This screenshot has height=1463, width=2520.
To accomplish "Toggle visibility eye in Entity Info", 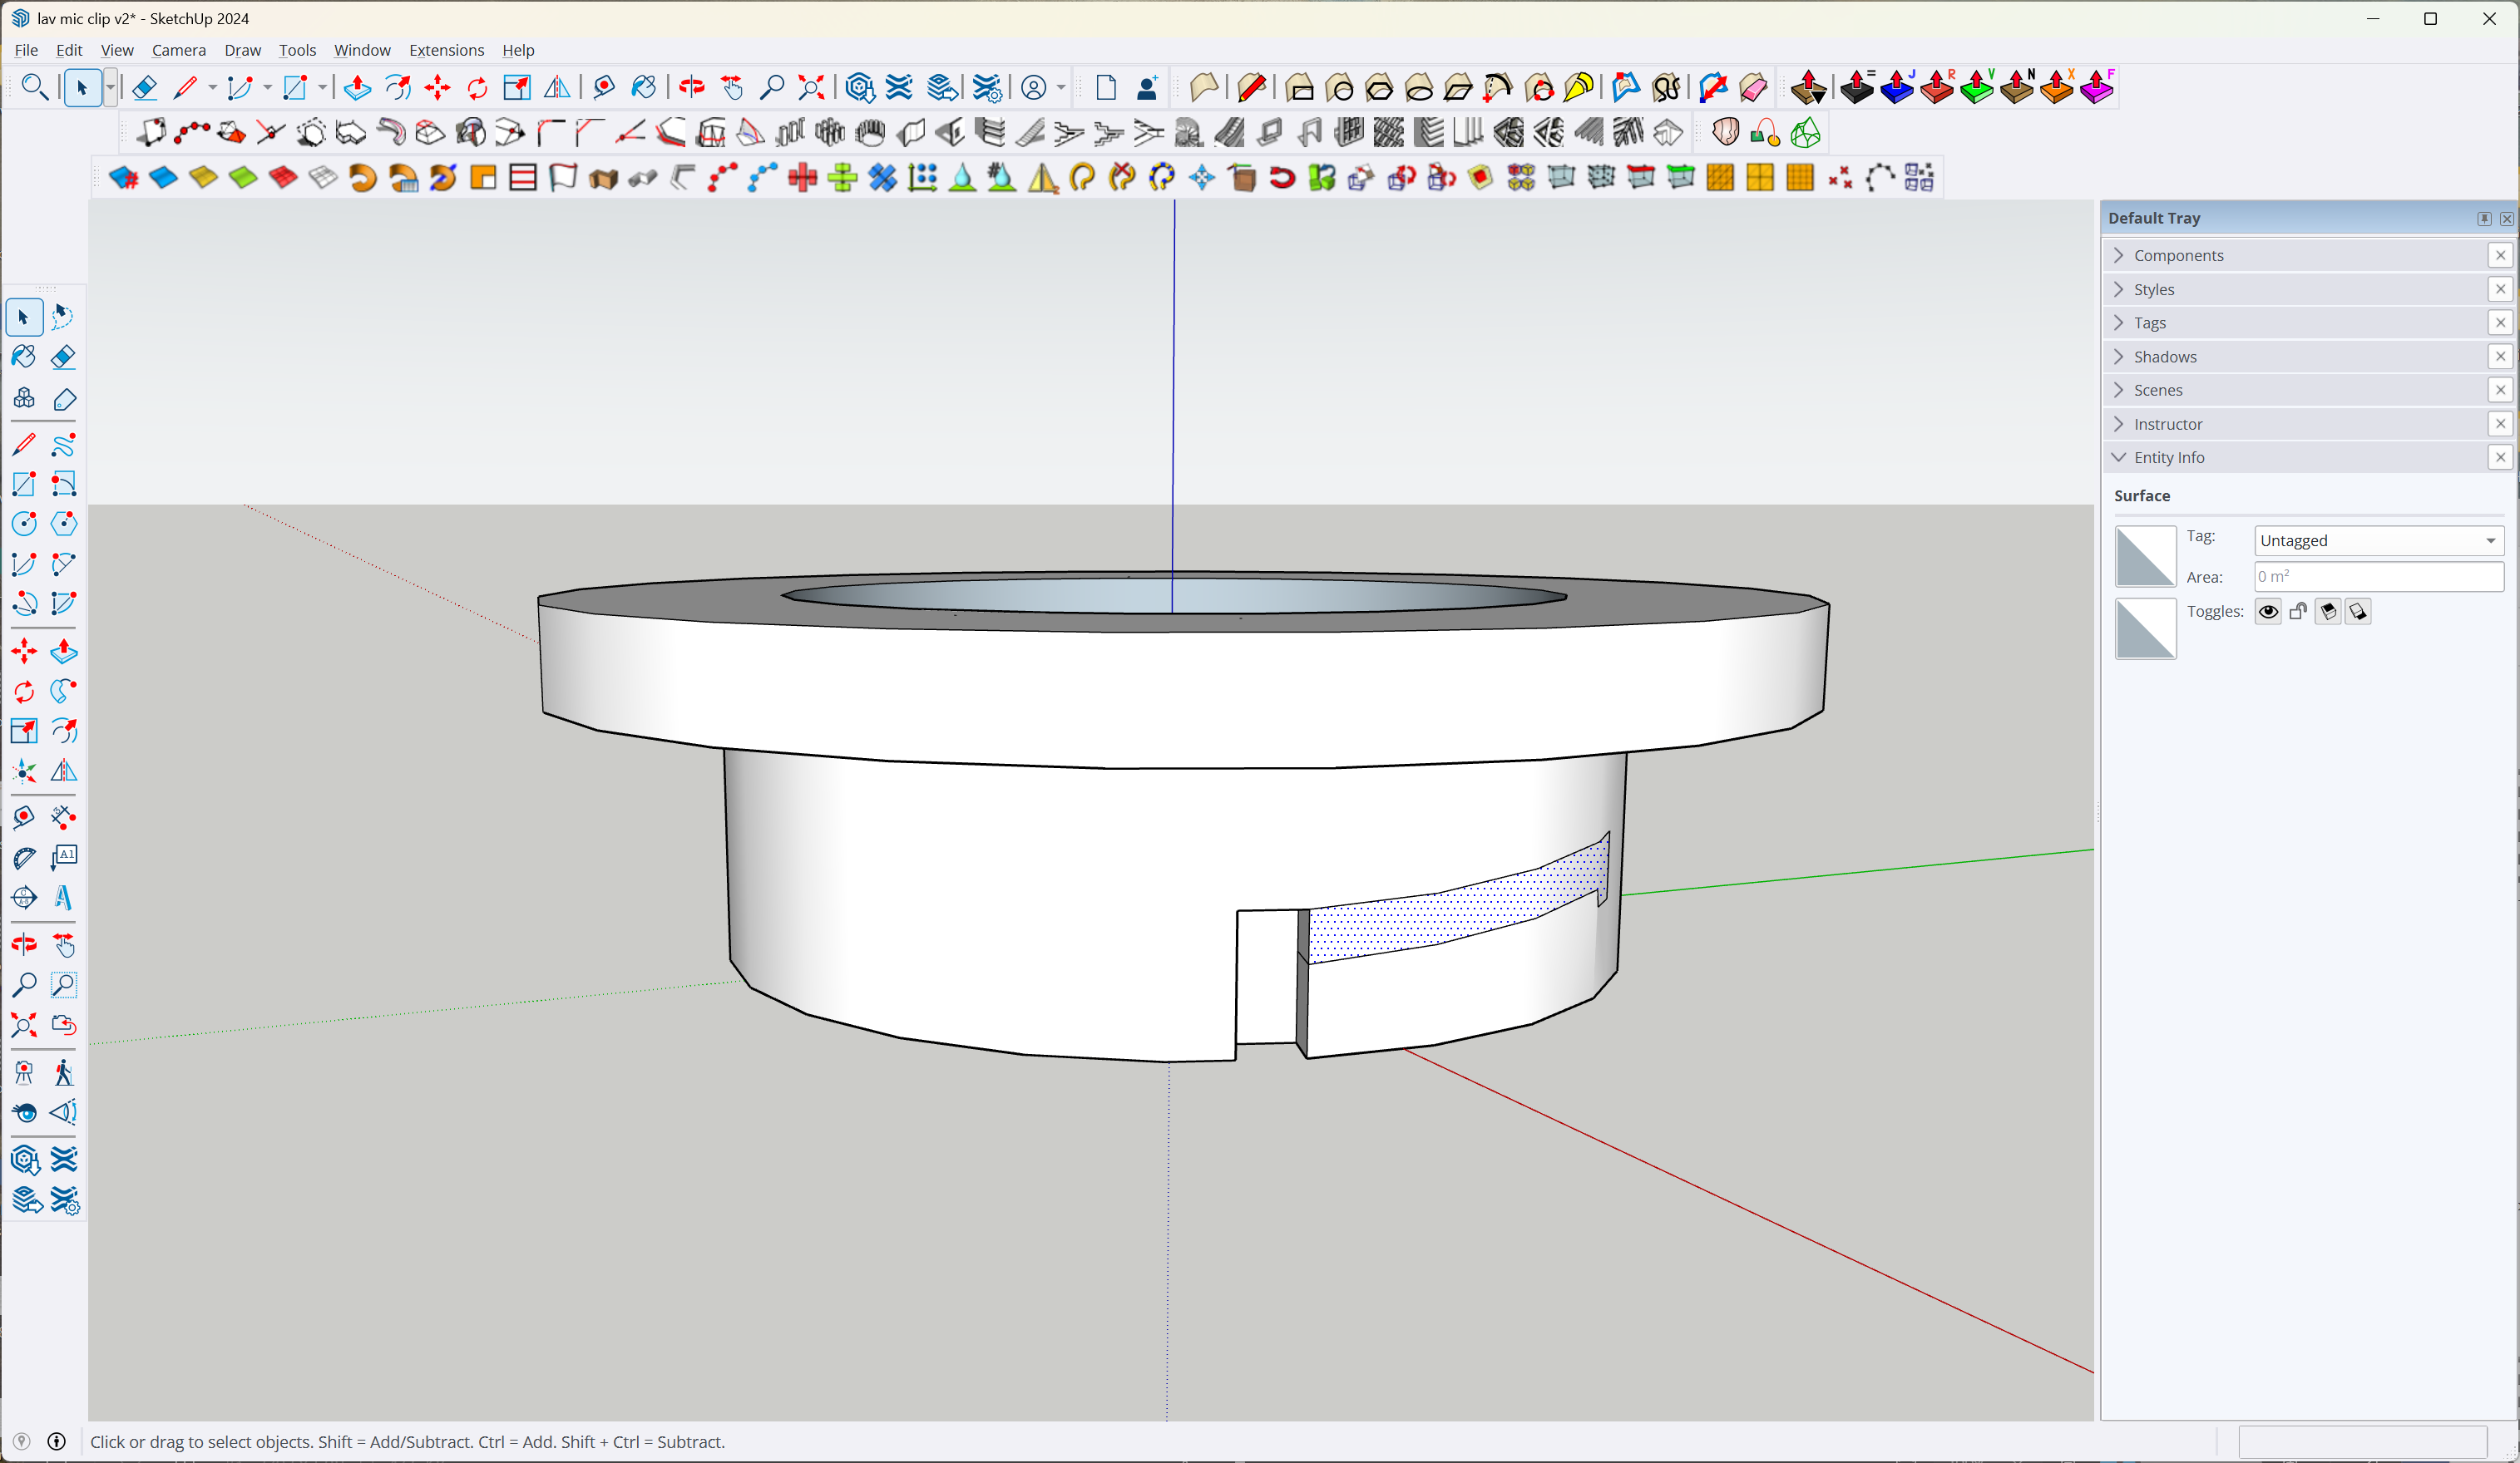I will (x=2268, y=612).
